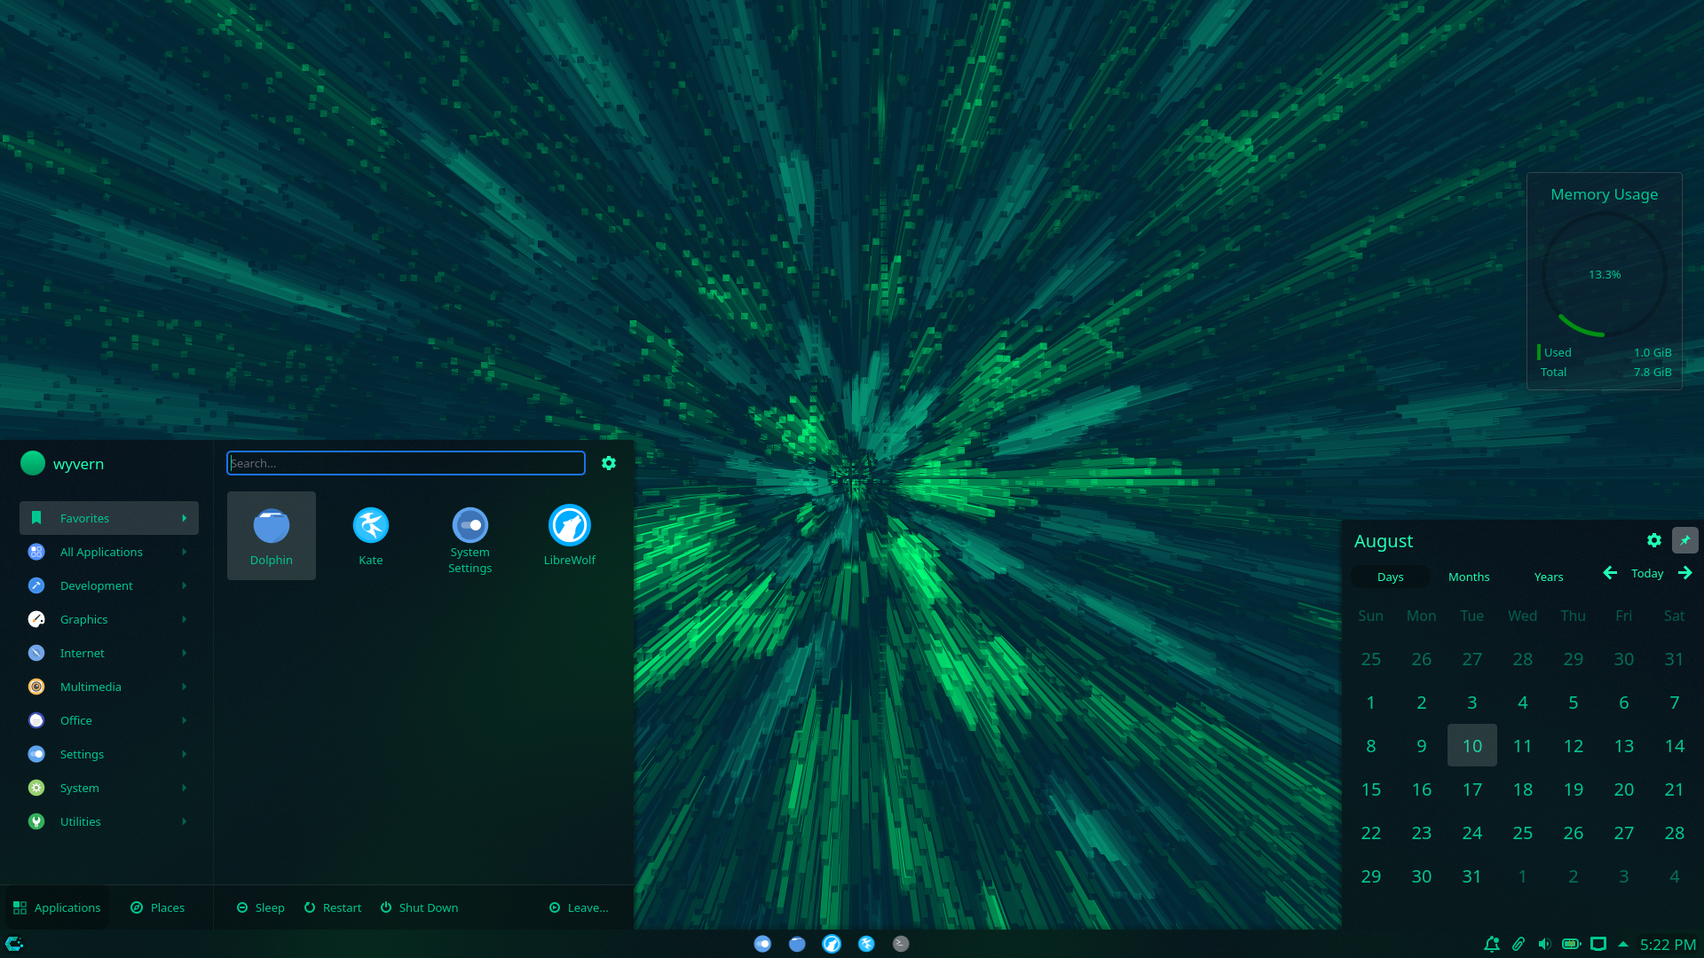Screen dimensions: 1704x958
Task: Click the menu configuration gear beside search
Action: coord(609,462)
